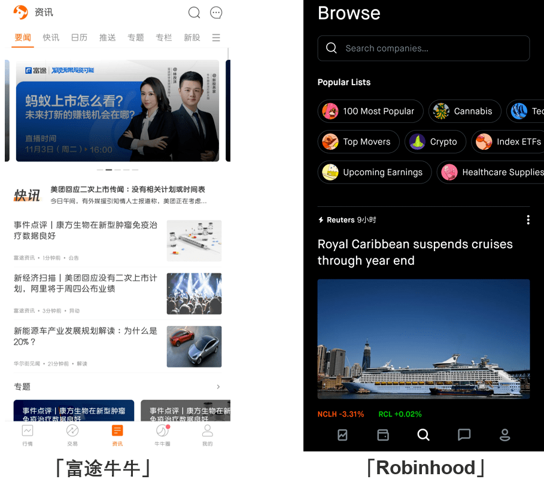Switch to the 推送 tab
This screenshot has width=544, height=479.
coord(107,38)
